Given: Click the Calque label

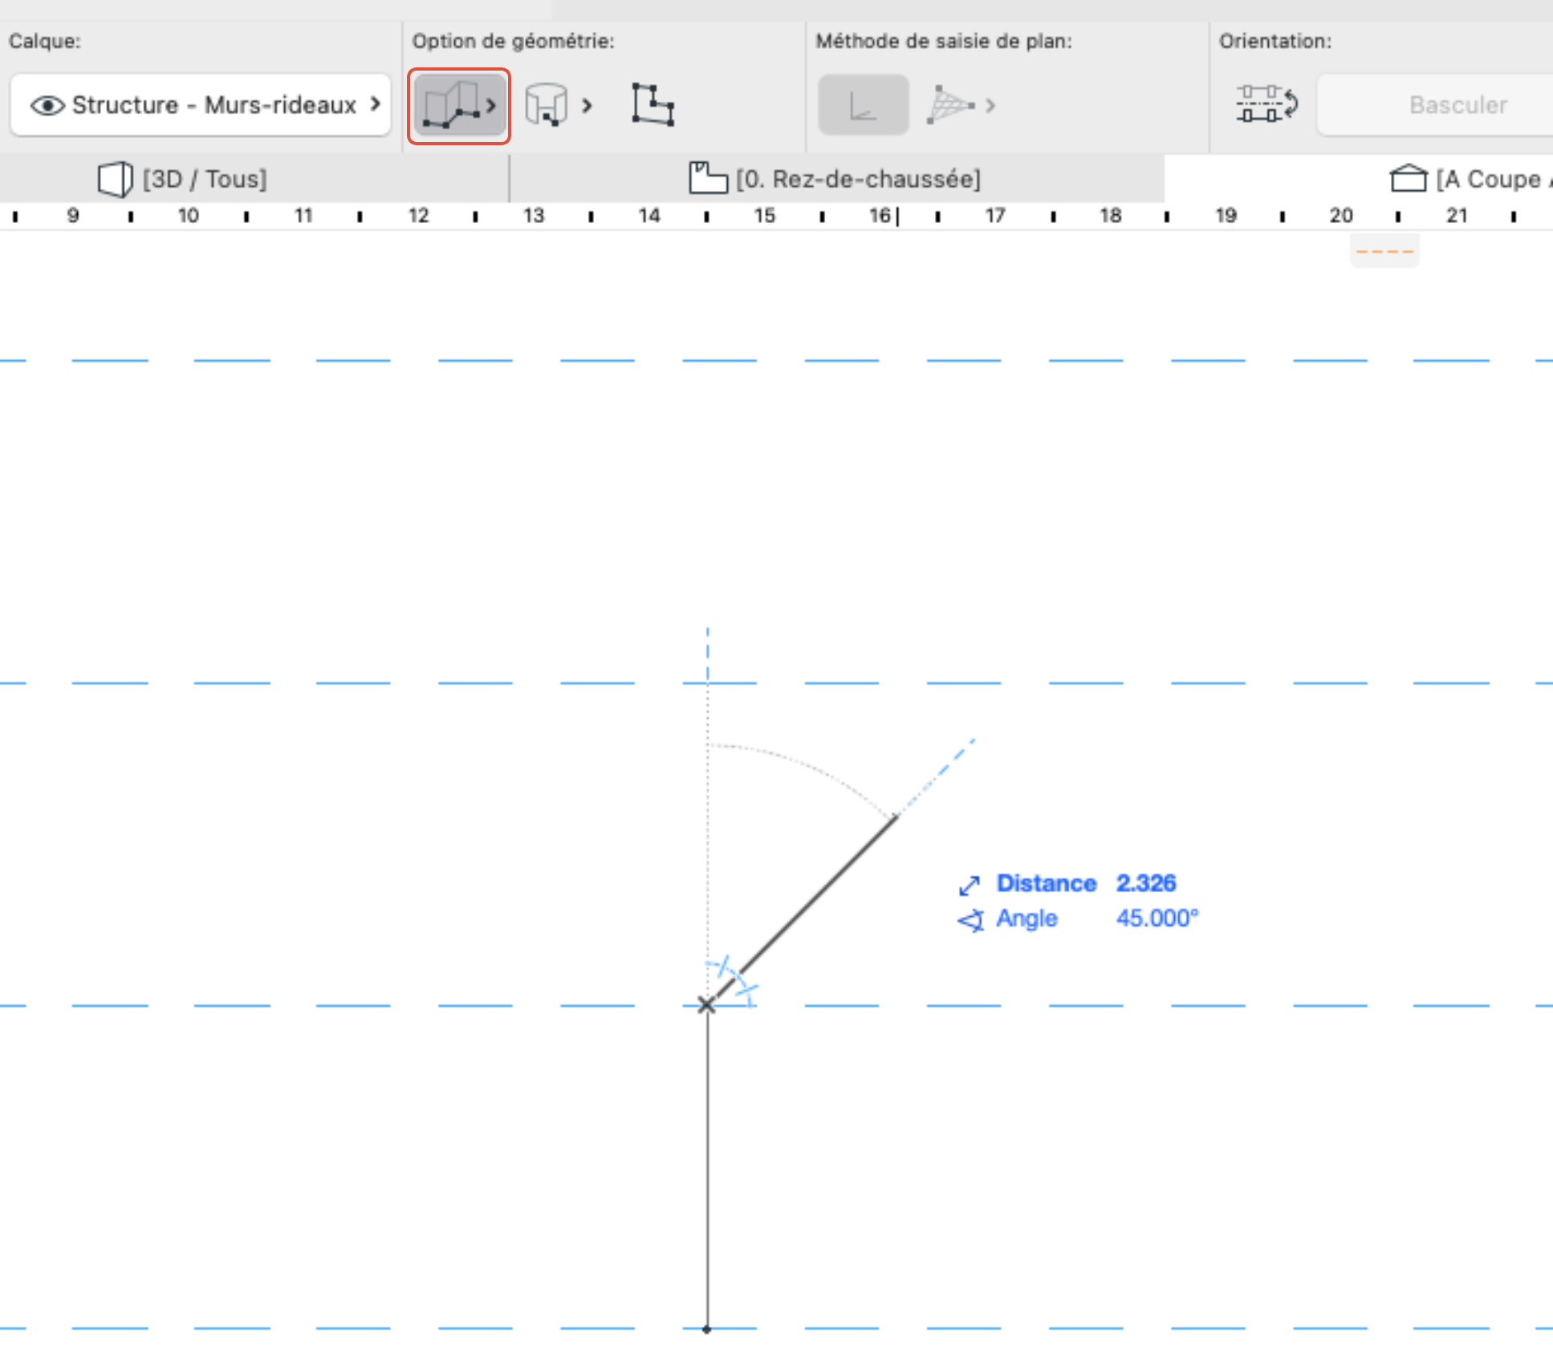Looking at the screenshot, I should [x=45, y=41].
